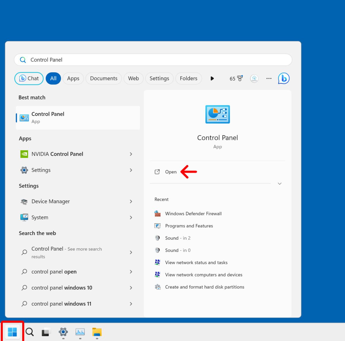Viewport: 345px width, 341px height.
Task: Expand the 'control panel windows 11' suggestion
Action: pos(131,304)
